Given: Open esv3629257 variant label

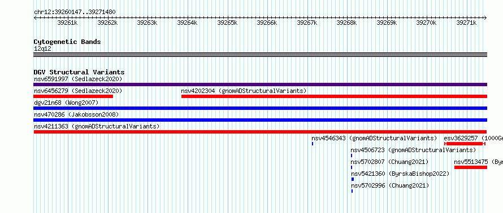Looking at the screenshot, I should pyautogui.click(x=474, y=138).
